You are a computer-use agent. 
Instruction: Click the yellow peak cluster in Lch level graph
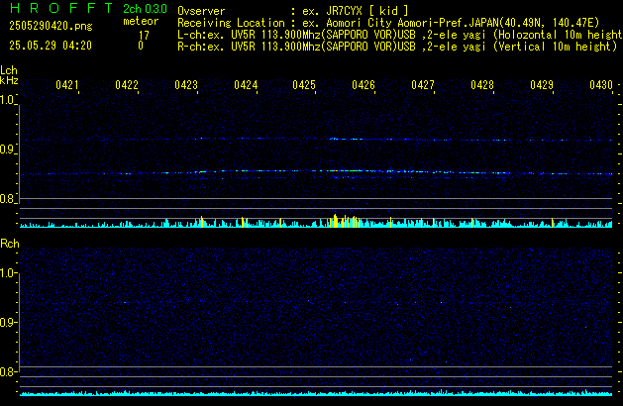(345, 221)
